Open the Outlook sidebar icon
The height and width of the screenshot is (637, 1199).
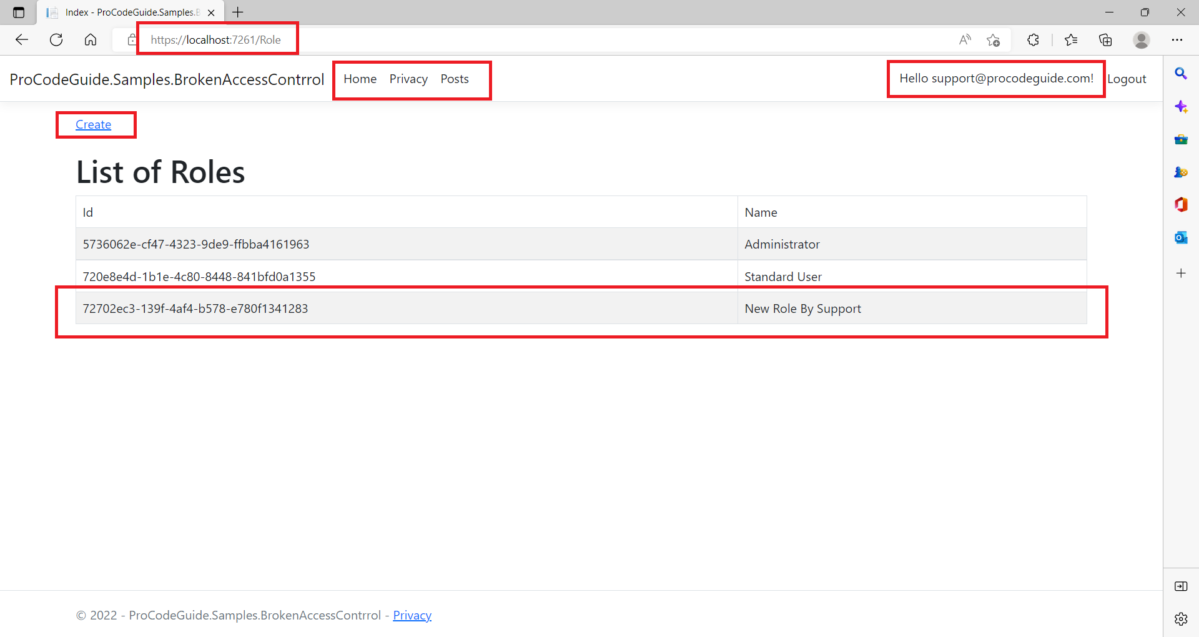[x=1182, y=237]
